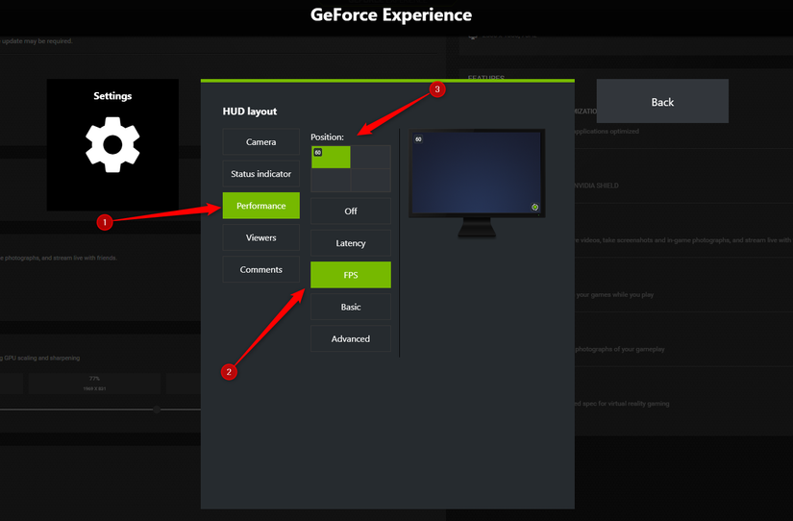Click the red annotation marker numbered 3
The width and height of the screenshot is (793, 521).
[x=437, y=89]
